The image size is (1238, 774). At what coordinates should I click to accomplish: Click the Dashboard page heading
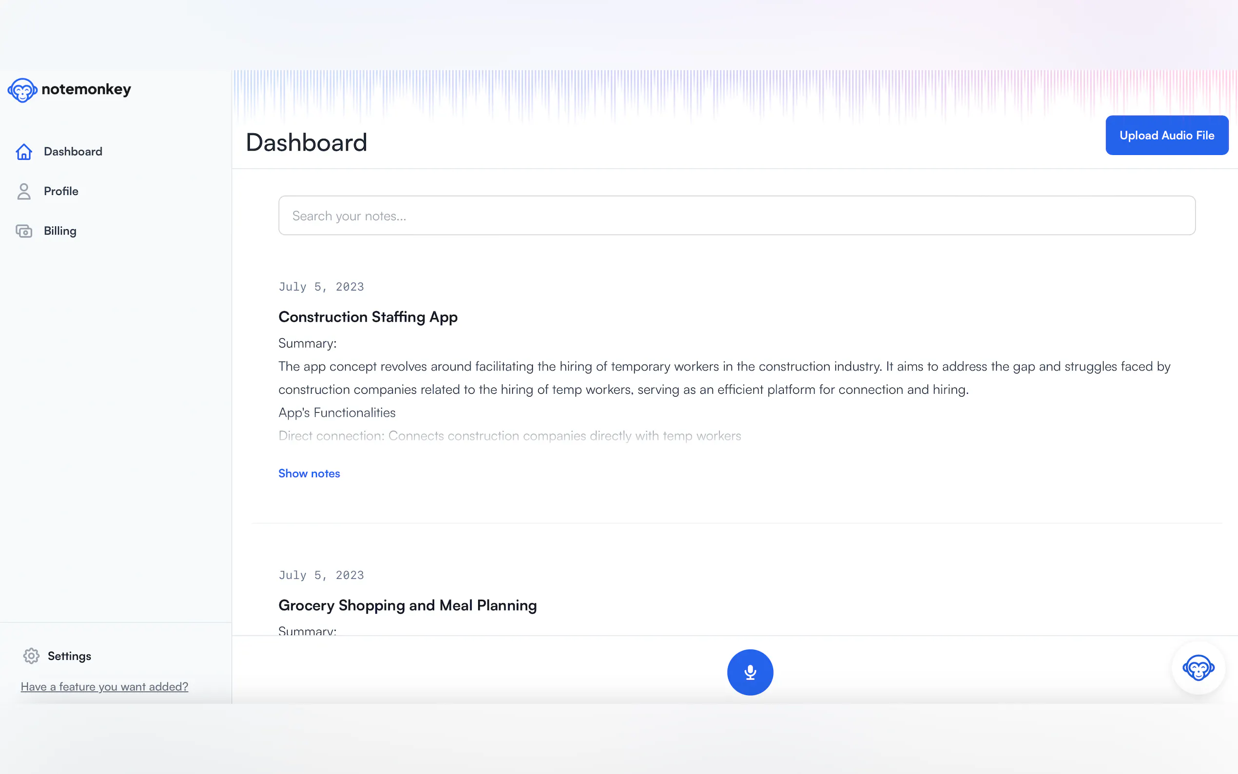[x=306, y=142]
